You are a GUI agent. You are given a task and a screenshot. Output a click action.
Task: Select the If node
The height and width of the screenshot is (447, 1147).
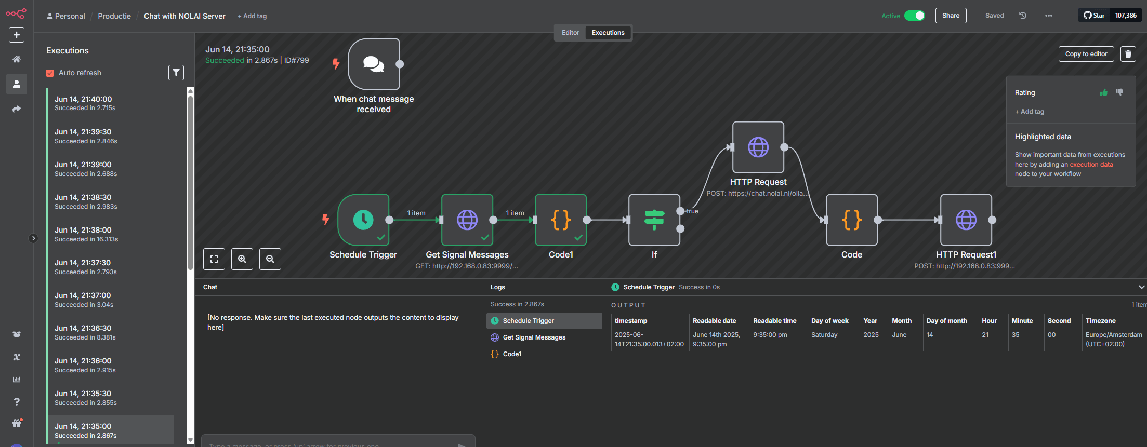click(x=654, y=220)
